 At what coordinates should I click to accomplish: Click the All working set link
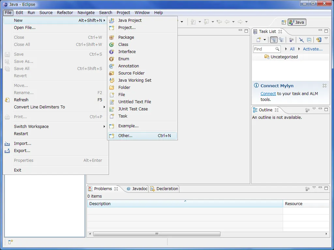pyautogui.click(x=292, y=49)
